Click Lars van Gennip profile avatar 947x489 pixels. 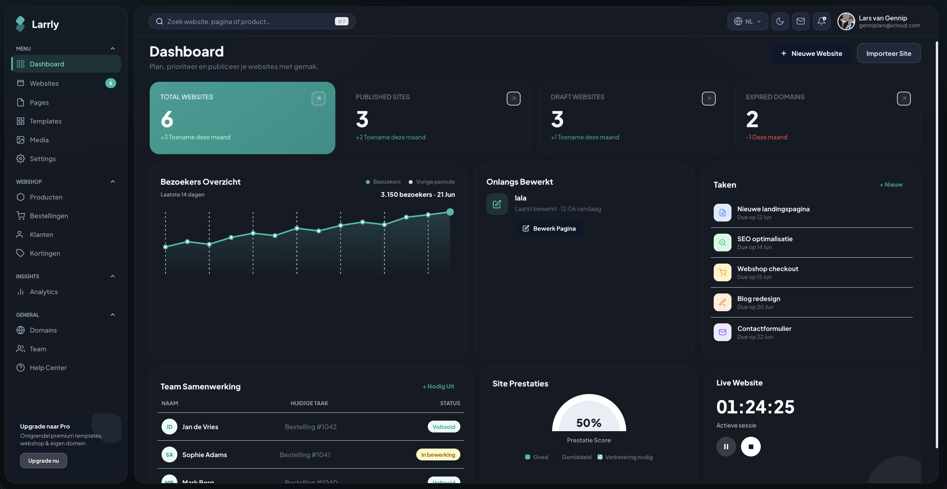coord(846,21)
